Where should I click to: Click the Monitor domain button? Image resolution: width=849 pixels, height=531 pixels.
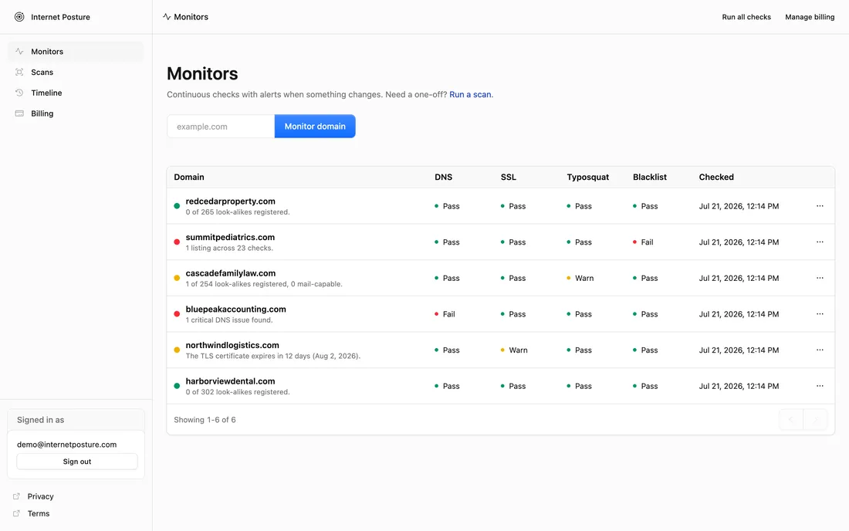315,126
